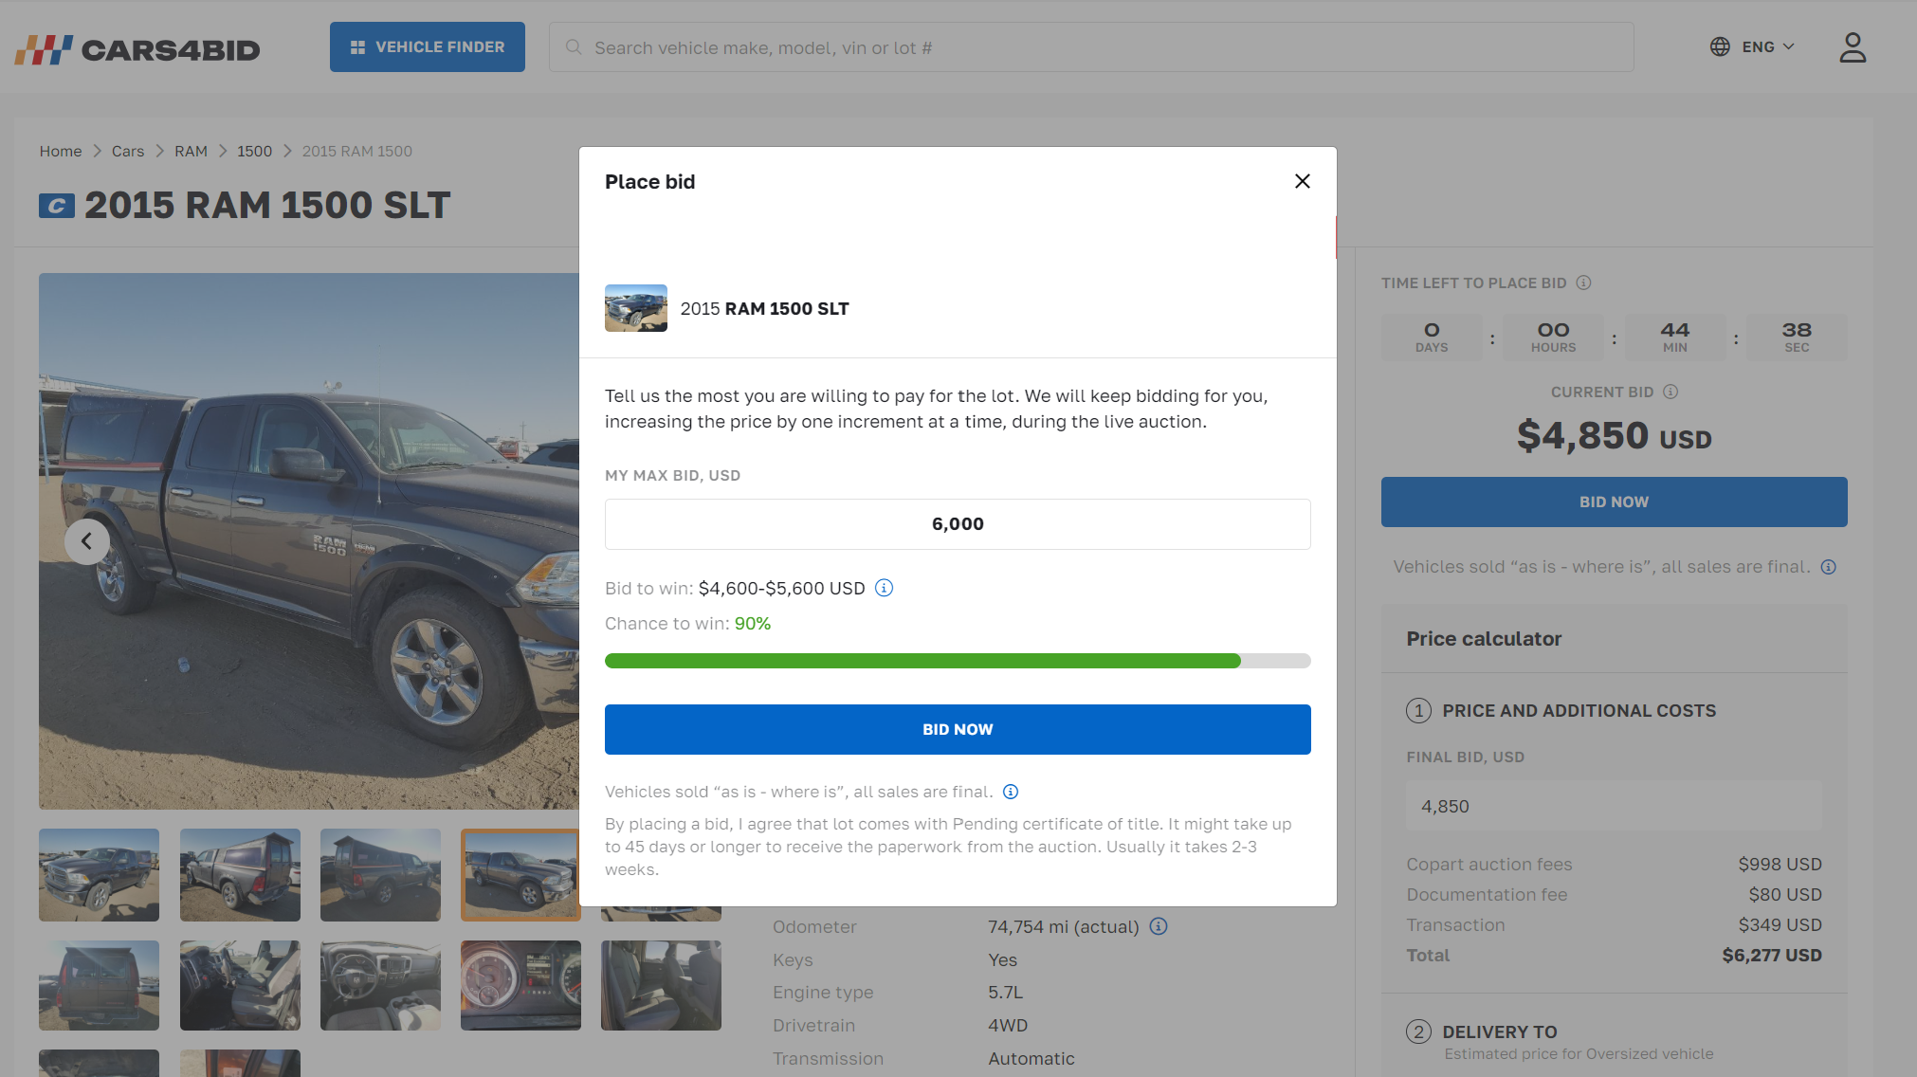The image size is (1917, 1077).
Task: Close the Place bid dialog
Action: 1302,181
